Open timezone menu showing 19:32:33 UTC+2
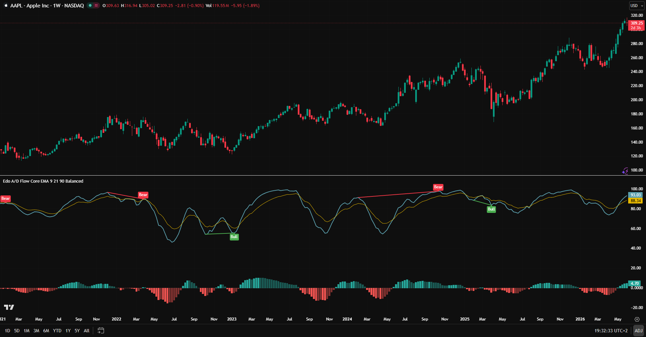 coord(611,331)
